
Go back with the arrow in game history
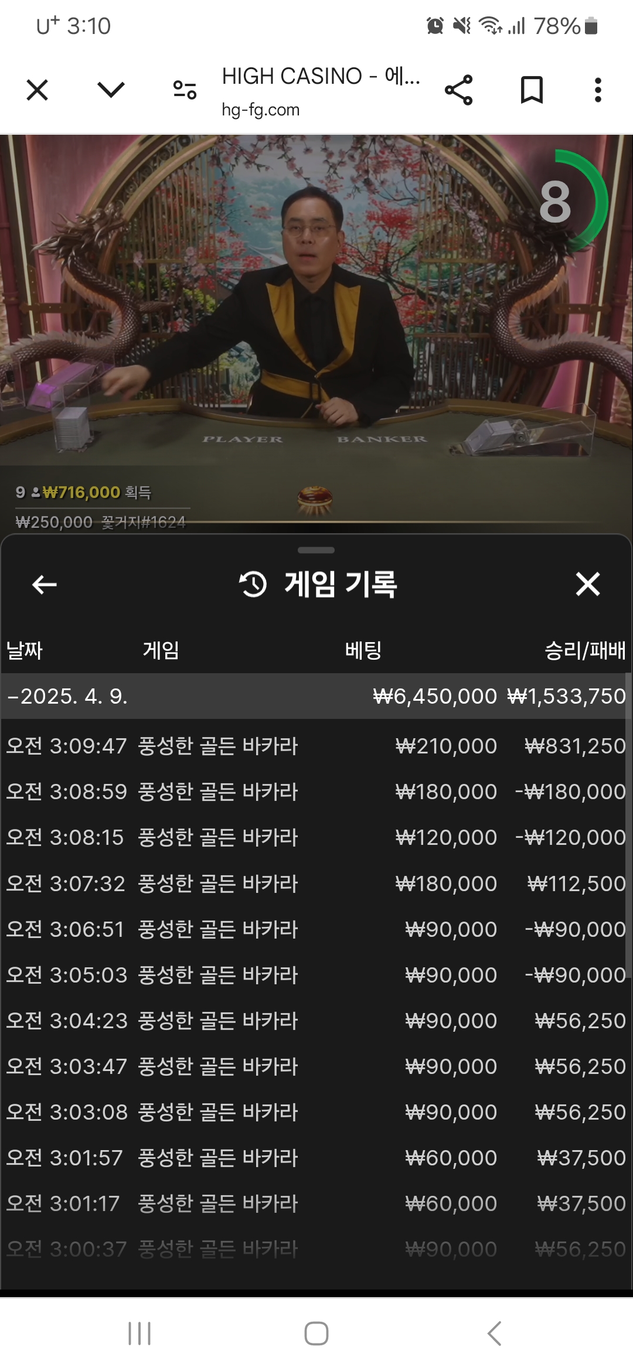[45, 584]
